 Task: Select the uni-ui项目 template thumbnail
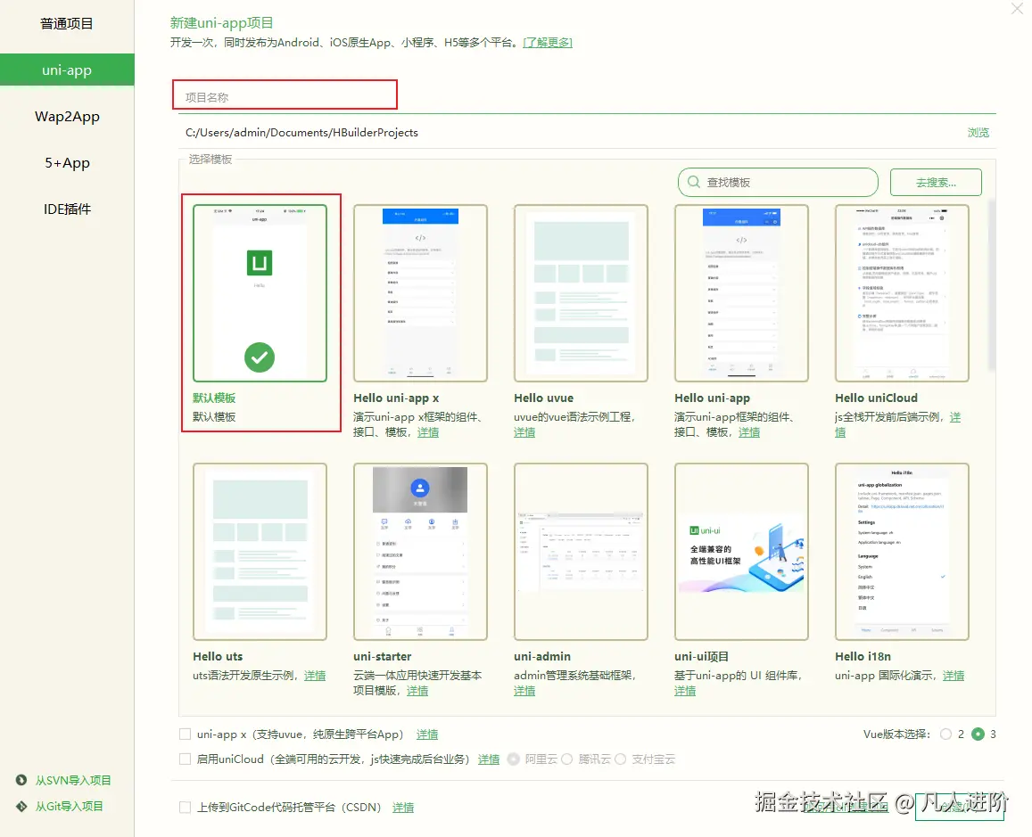(741, 552)
